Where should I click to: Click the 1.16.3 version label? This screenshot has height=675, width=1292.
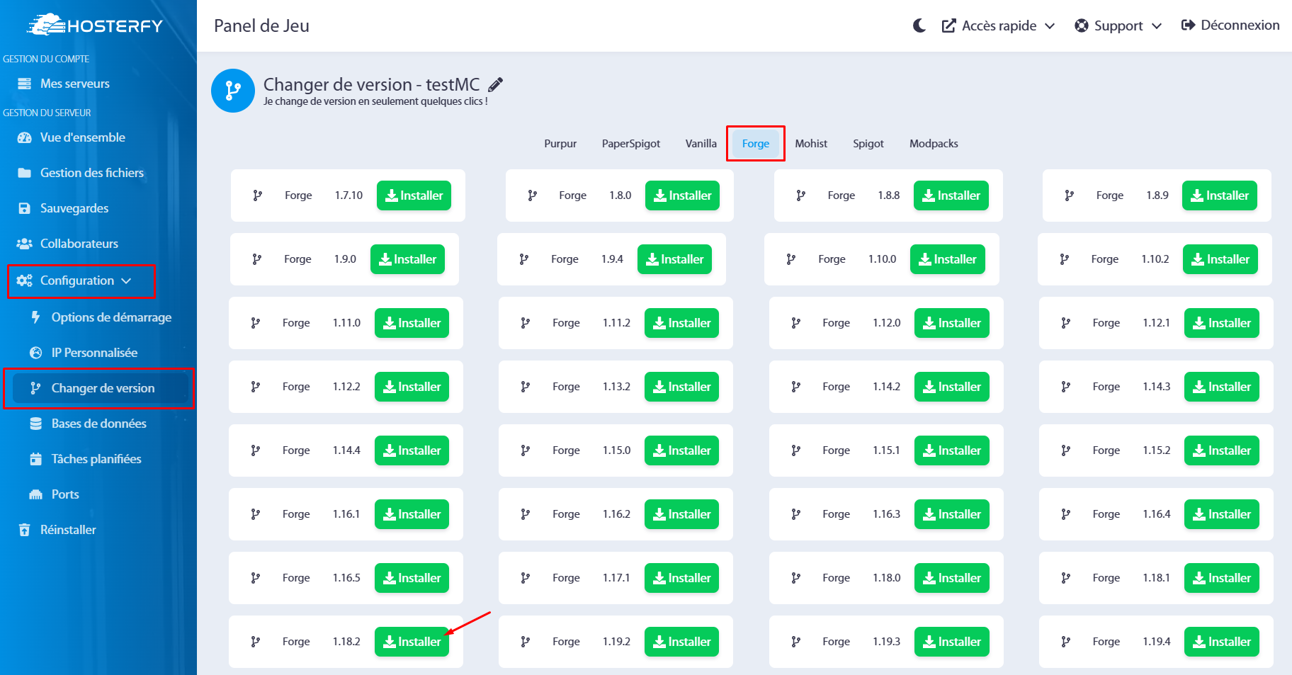click(x=886, y=514)
